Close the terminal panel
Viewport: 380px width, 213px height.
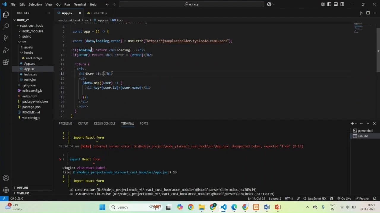(374, 123)
